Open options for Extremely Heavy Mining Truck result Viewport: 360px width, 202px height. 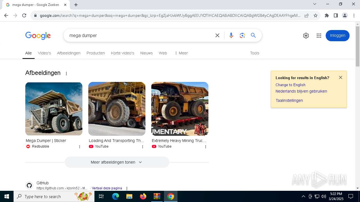point(206,147)
